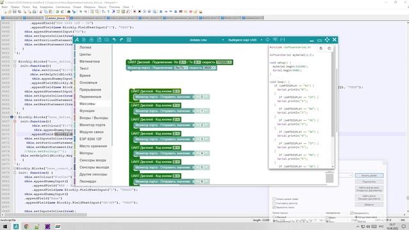Toggle the code view braces icon

coord(282,40)
